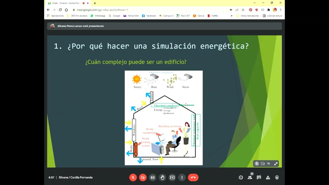Open the Netflix bookmark
This screenshot has height=185, width=329.
213,16
